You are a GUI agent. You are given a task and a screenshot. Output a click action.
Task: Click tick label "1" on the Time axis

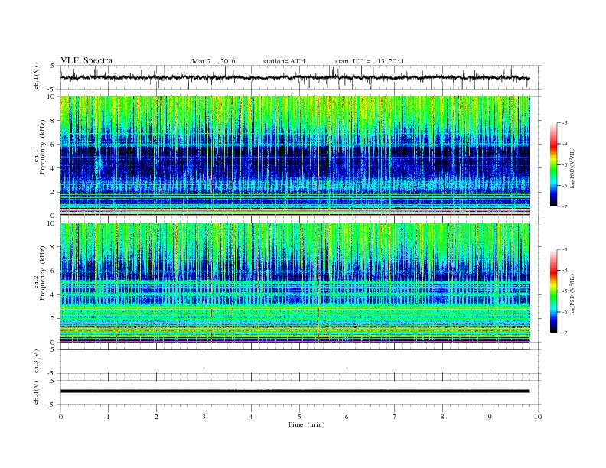click(x=108, y=417)
